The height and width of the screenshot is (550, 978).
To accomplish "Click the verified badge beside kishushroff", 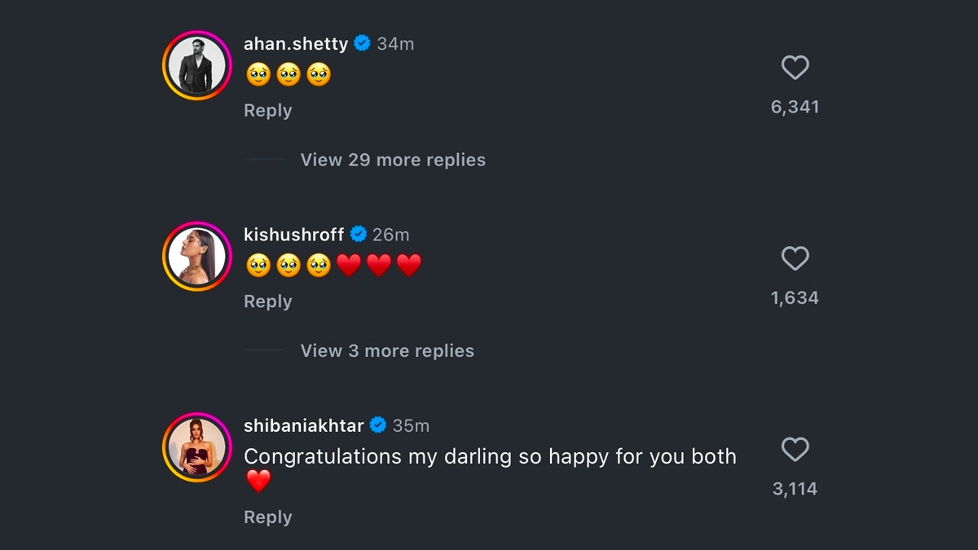I will coord(358,235).
